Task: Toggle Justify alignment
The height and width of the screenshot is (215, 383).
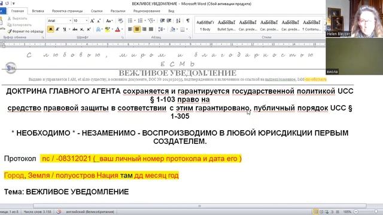Action: [x=151, y=29]
